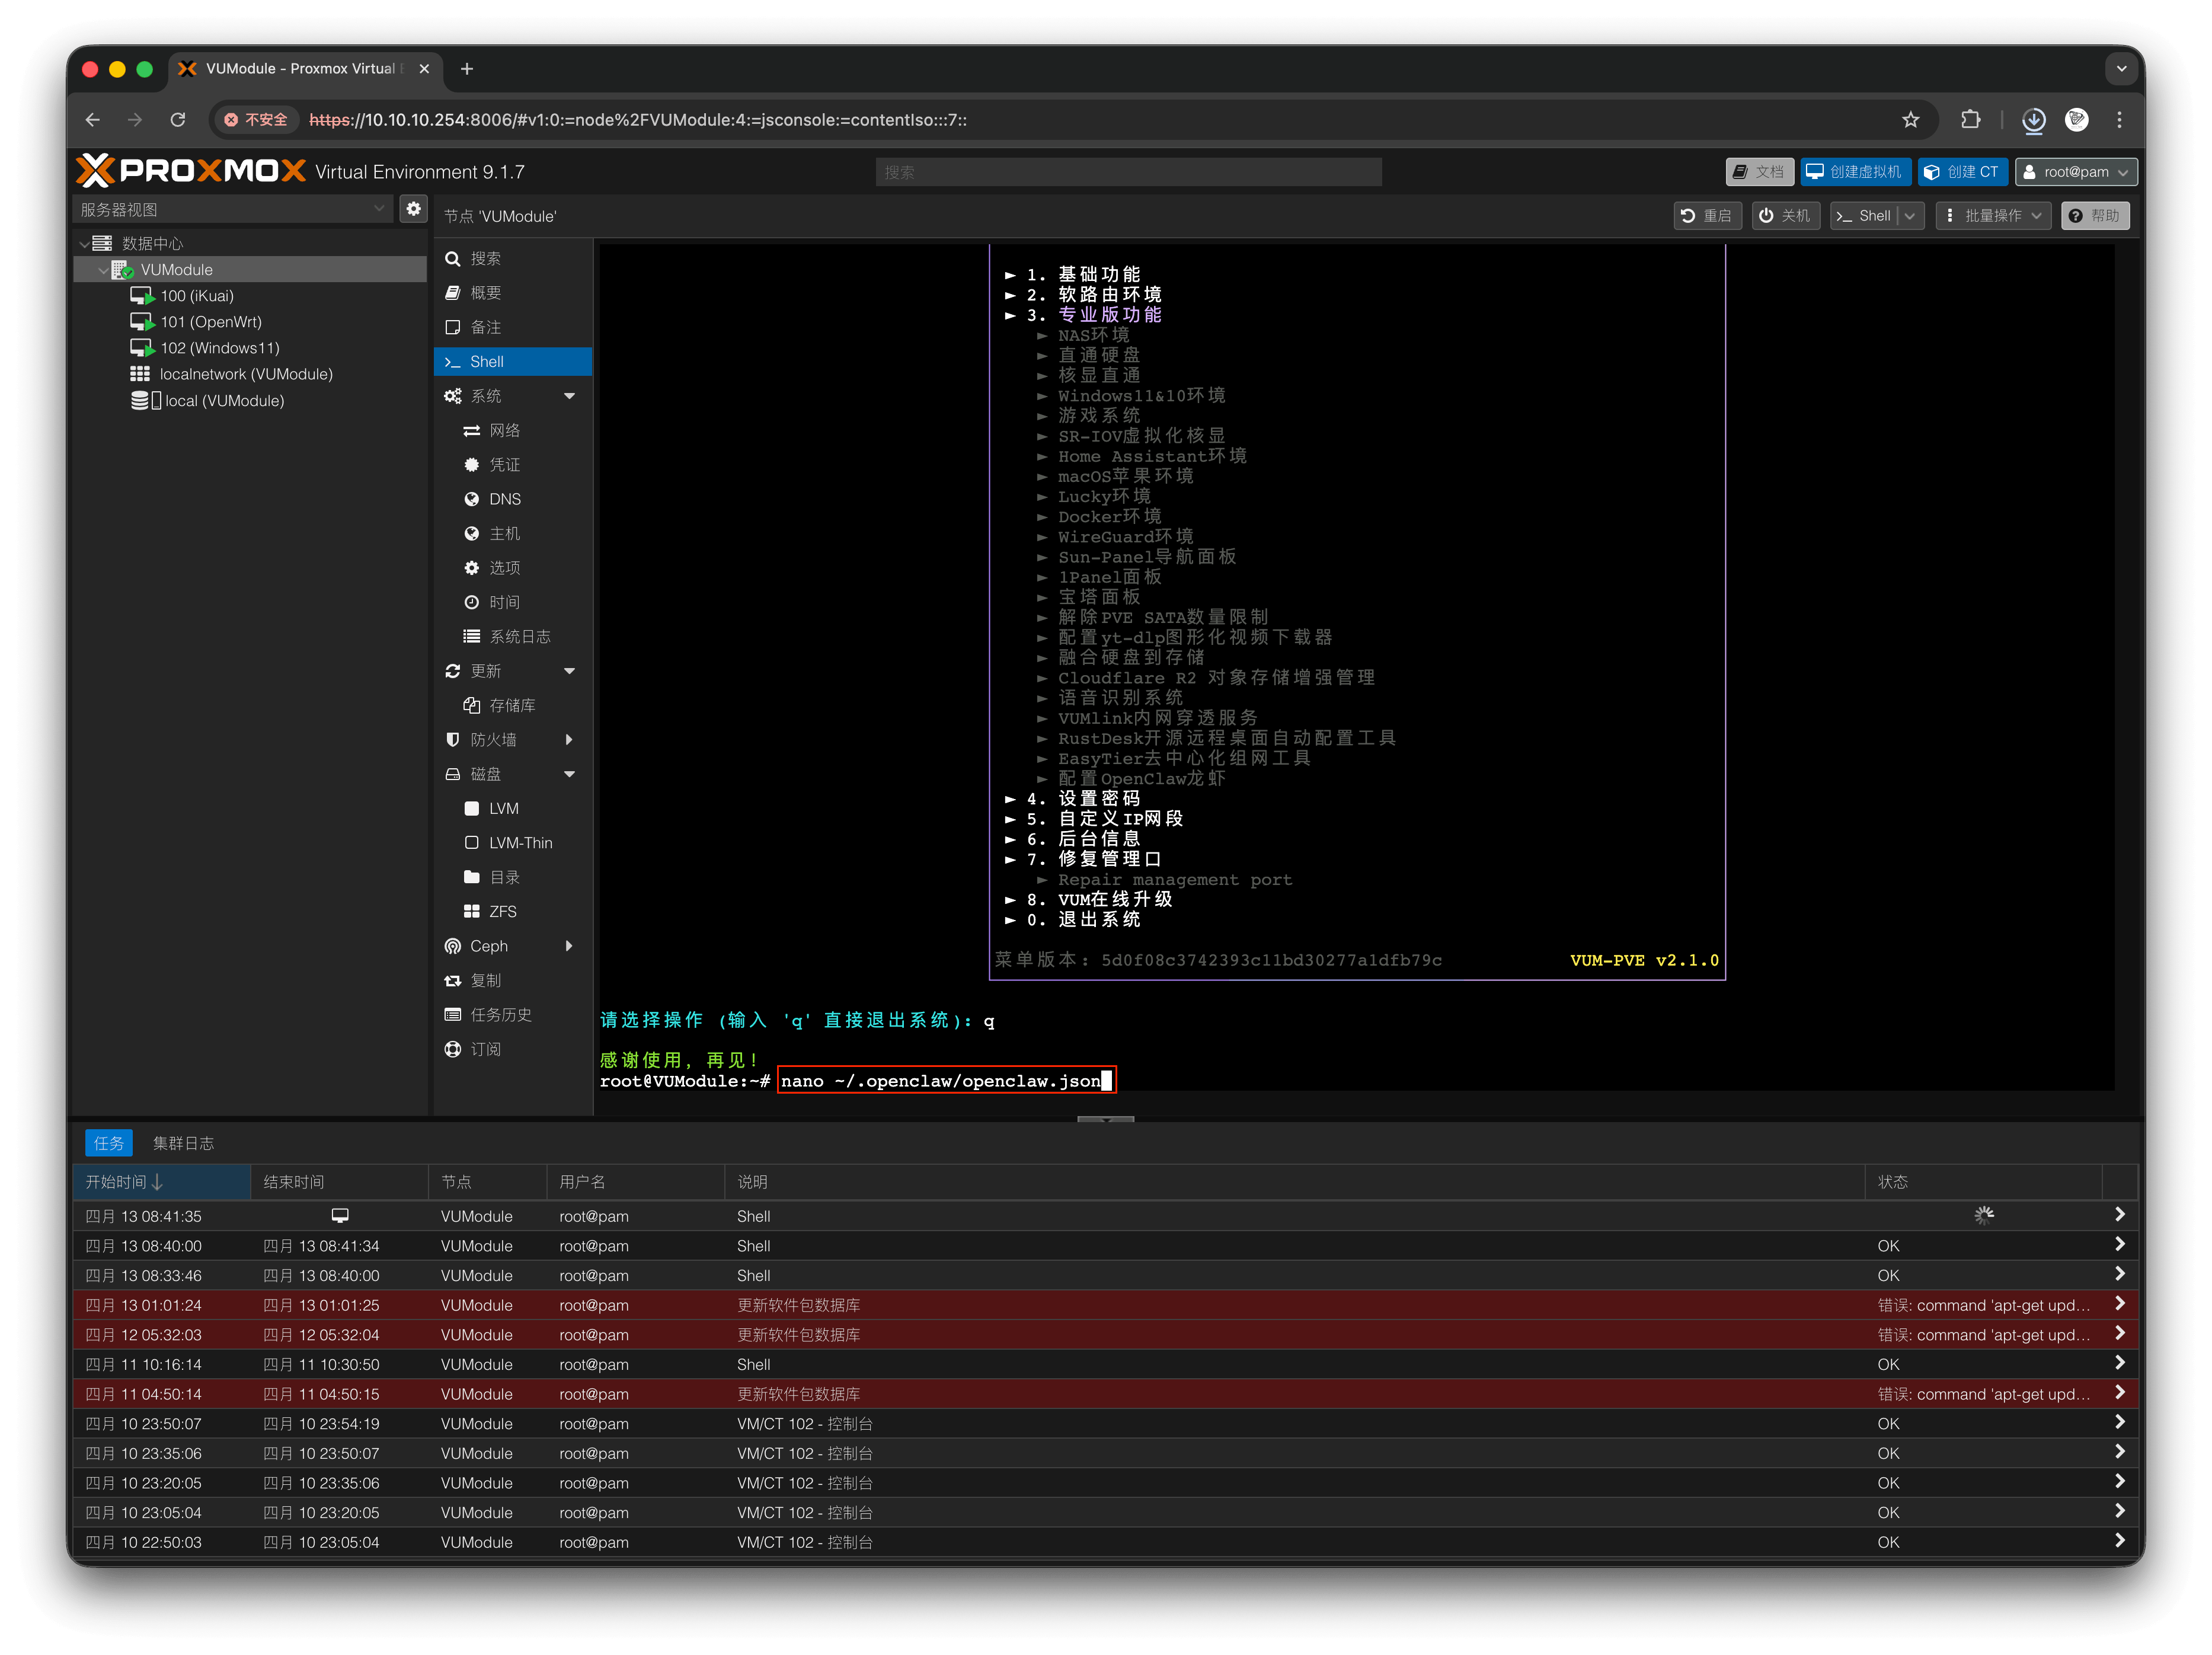This screenshot has height=1655, width=2212.
Task: Select the 100 (iKuai) virtual machine
Action: 197,296
